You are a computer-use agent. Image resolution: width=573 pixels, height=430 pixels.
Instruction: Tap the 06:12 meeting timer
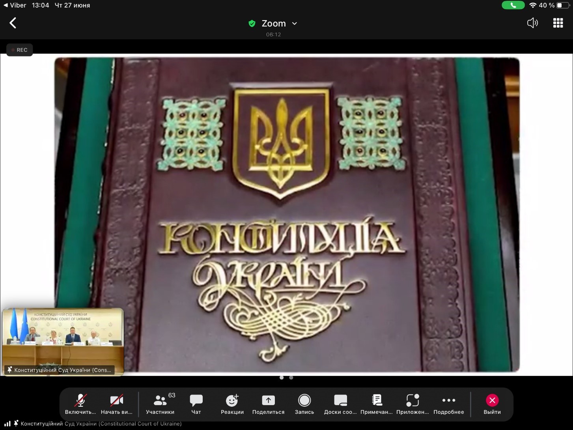(273, 34)
